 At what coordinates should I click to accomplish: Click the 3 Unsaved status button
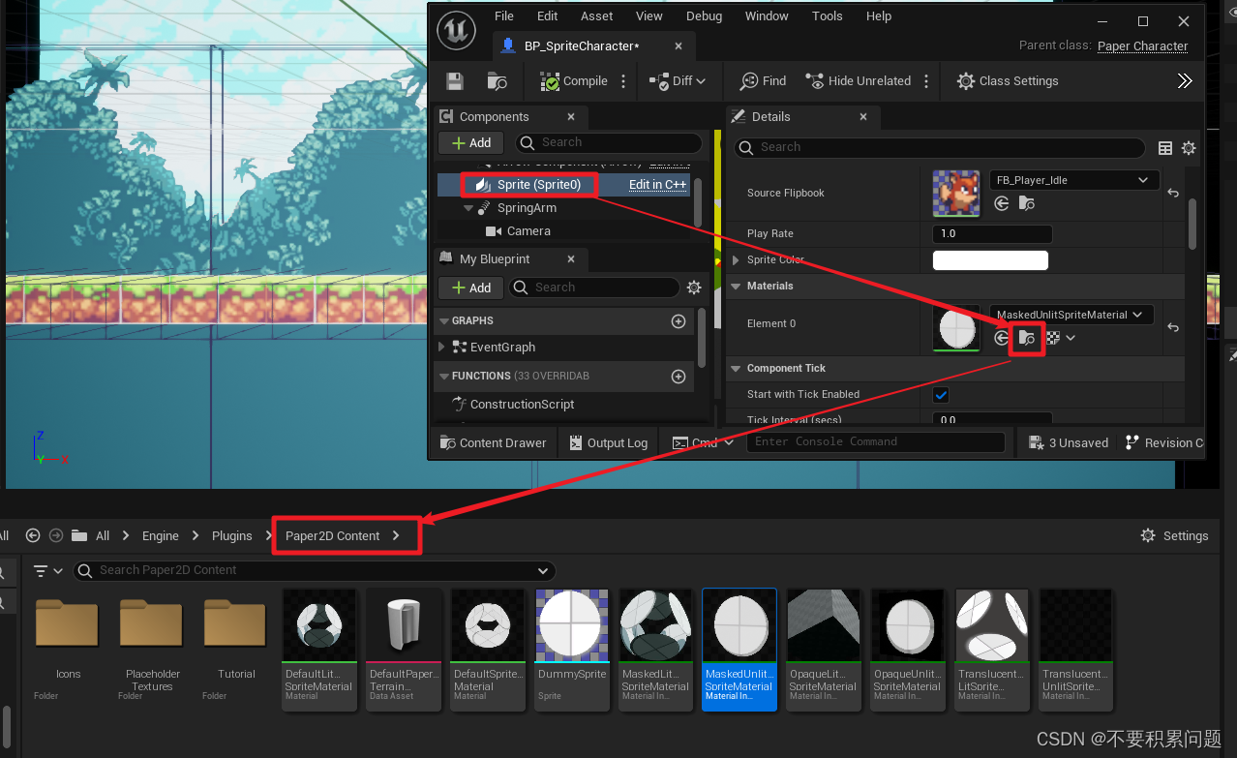click(x=1069, y=442)
